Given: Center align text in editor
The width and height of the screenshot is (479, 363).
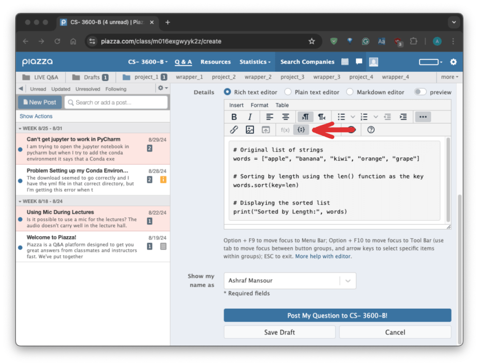Looking at the screenshot, I should click(x=286, y=117).
